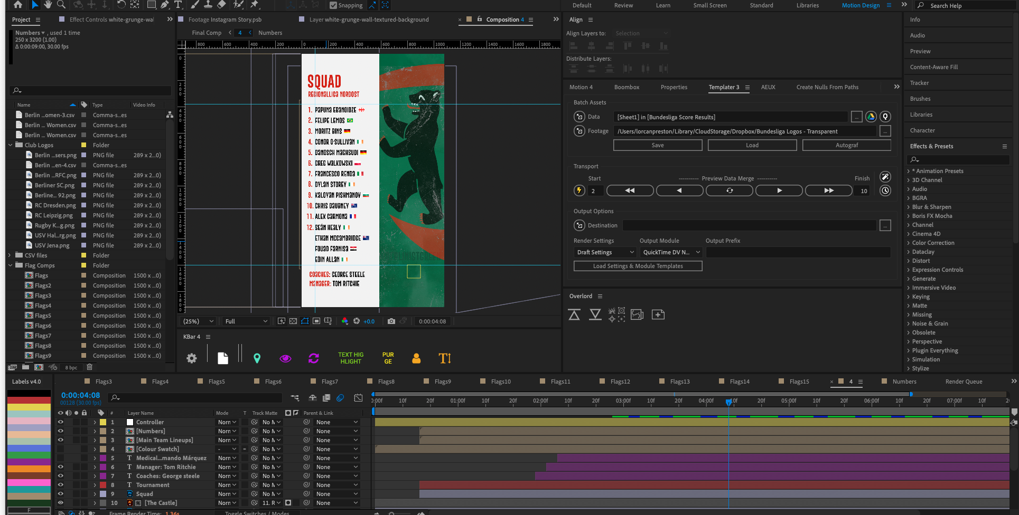The image size is (1019, 515).
Task: Select the Horizontal Type tool
Action: coord(178,5)
